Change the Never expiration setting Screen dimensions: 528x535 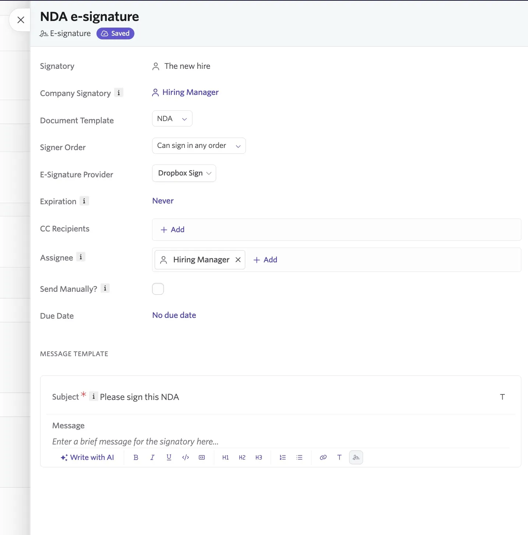click(163, 201)
